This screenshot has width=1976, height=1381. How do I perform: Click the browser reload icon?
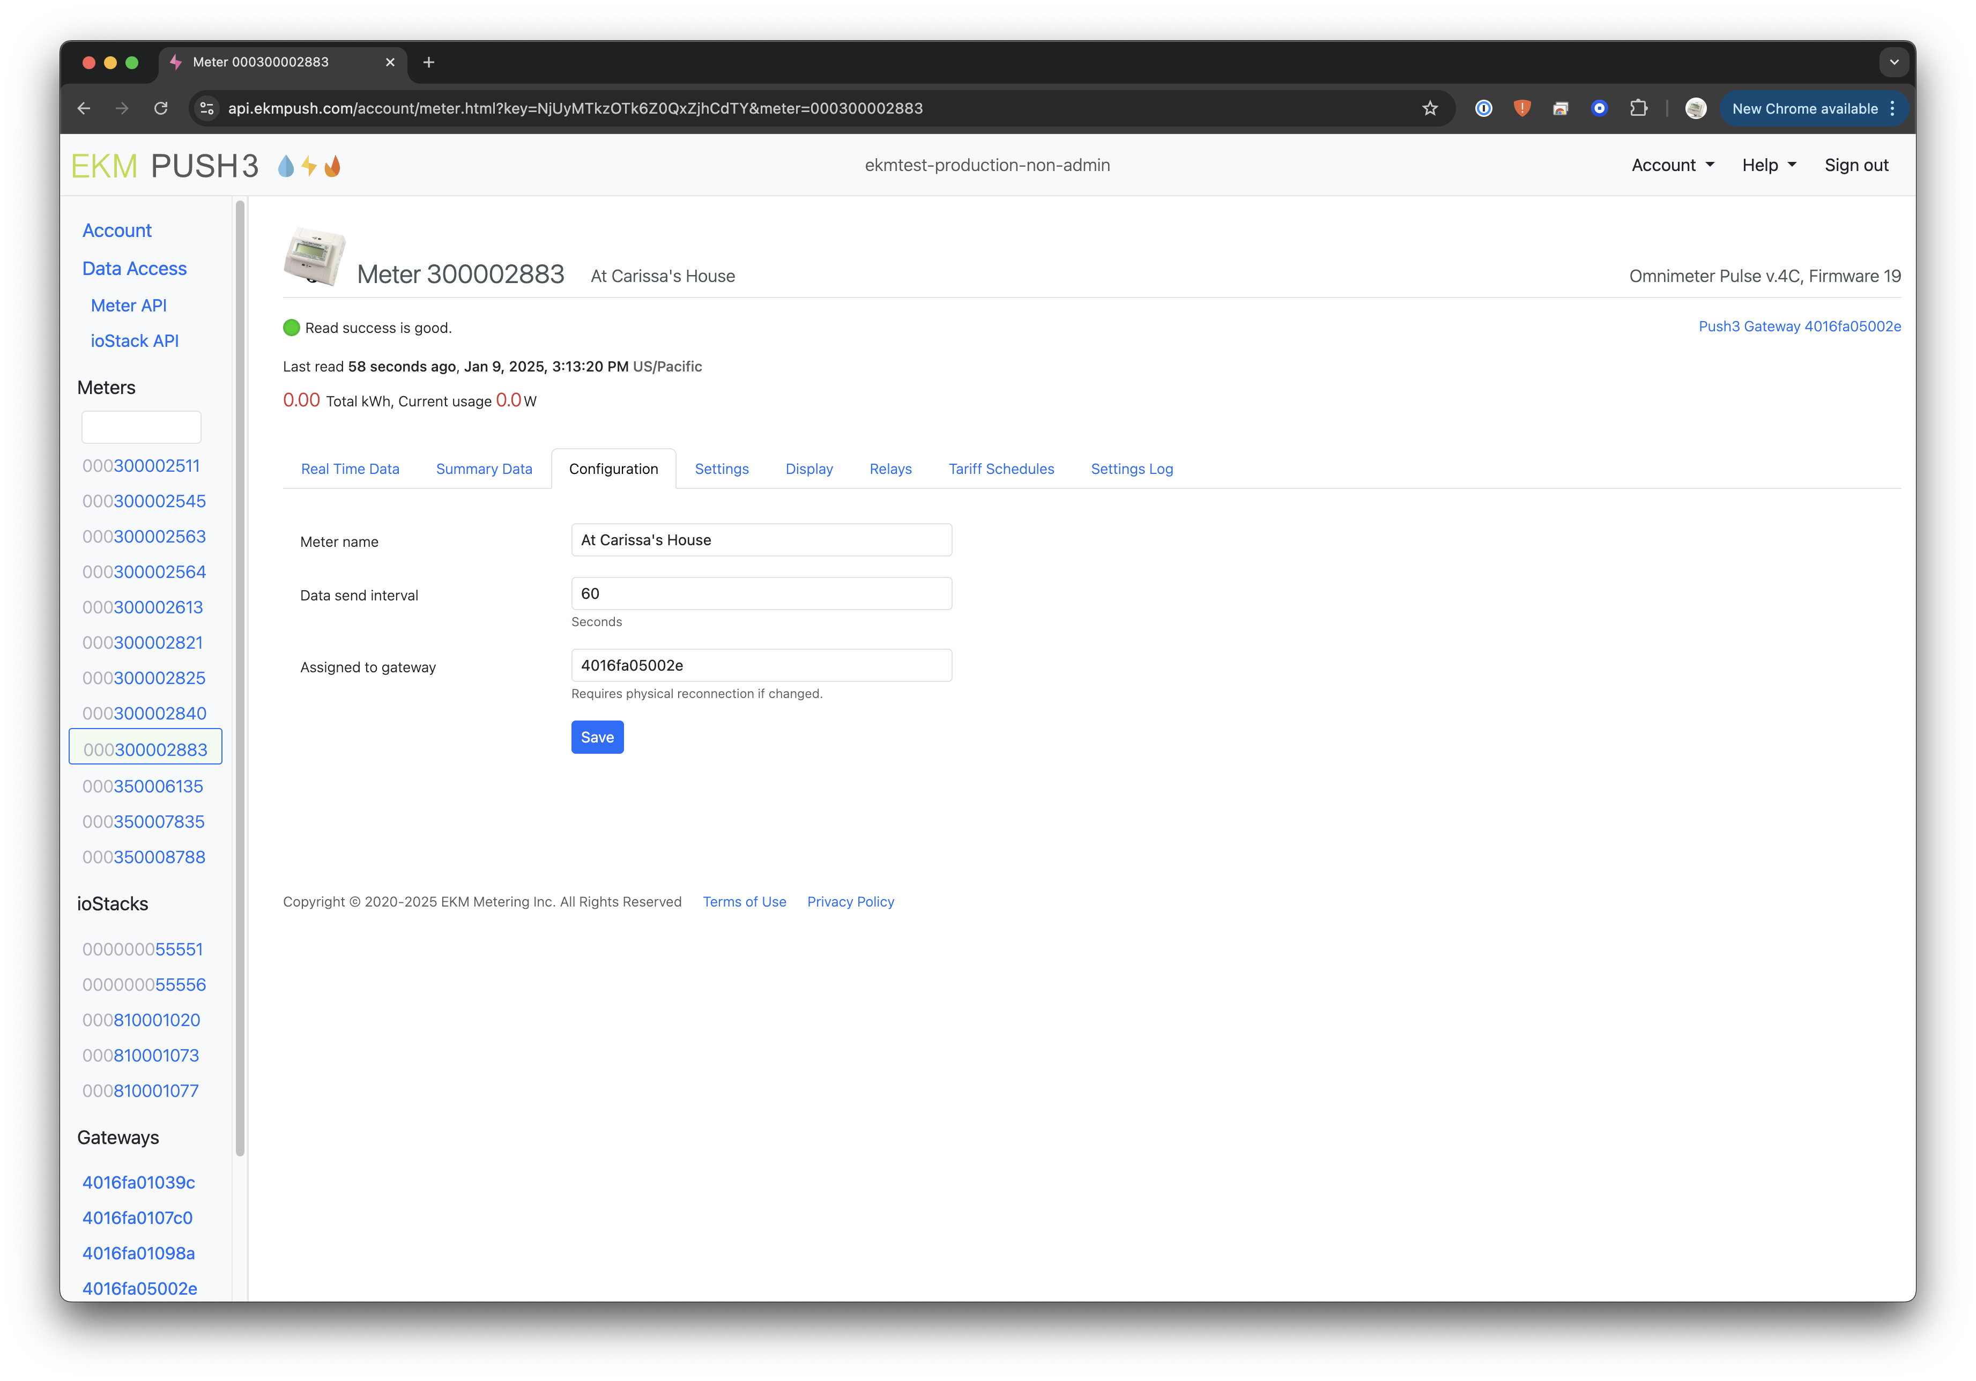(x=161, y=108)
